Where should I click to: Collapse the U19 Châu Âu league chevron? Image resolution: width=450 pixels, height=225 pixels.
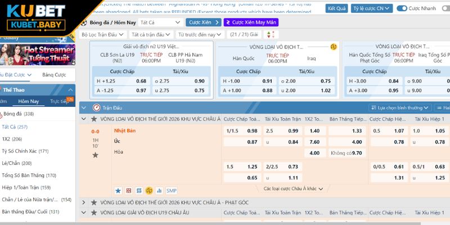[x=83, y=213]
